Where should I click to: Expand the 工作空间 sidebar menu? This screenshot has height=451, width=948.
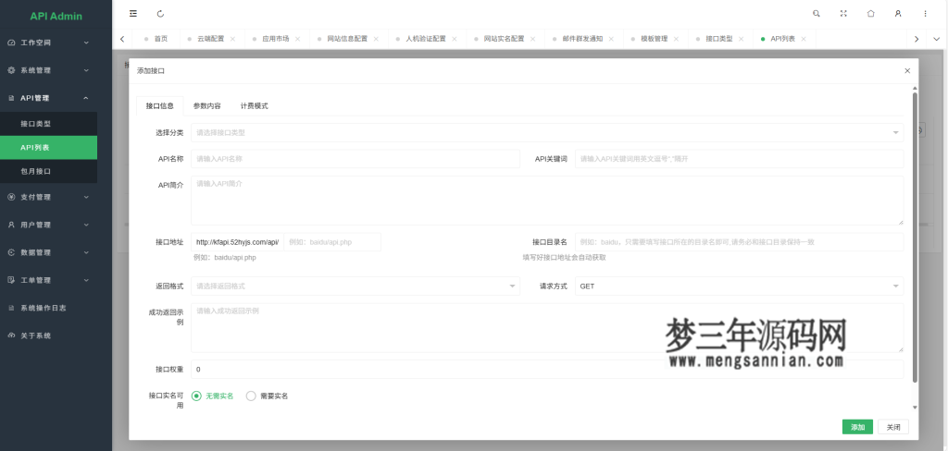coord(48,43)
